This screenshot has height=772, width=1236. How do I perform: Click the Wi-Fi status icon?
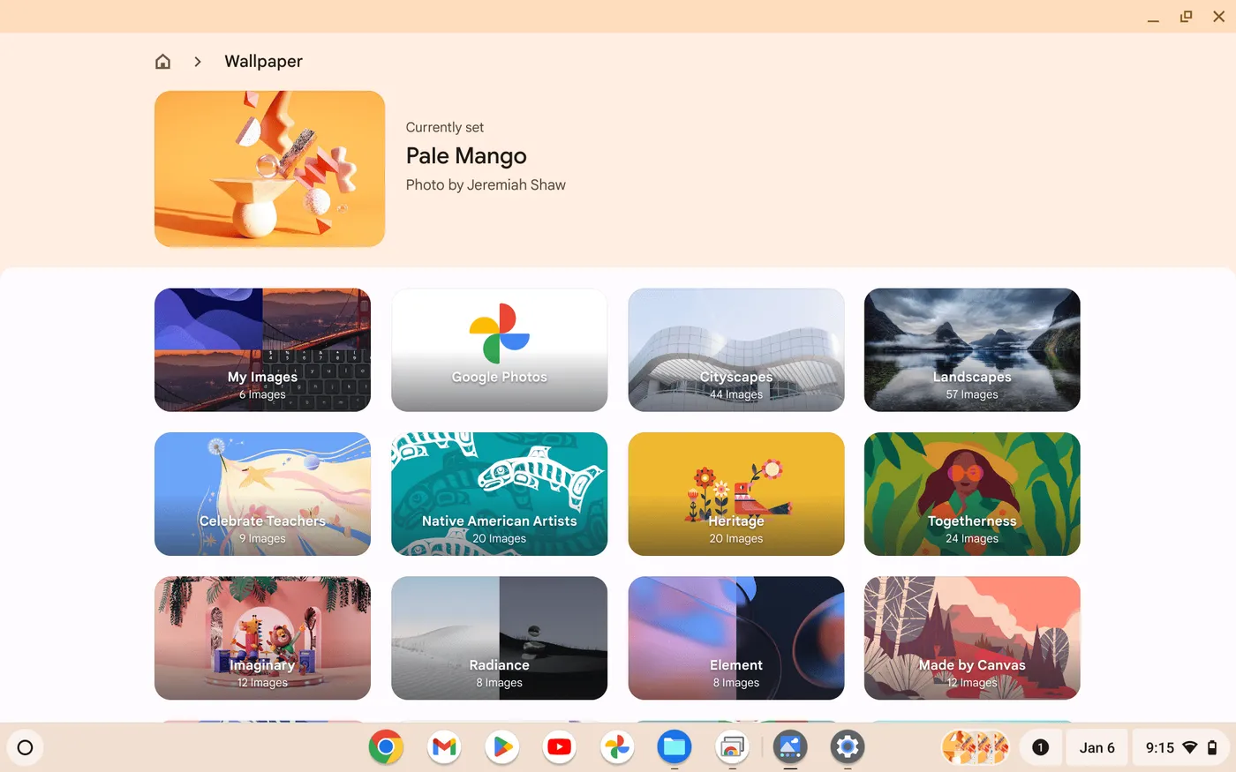[1190, 747]
